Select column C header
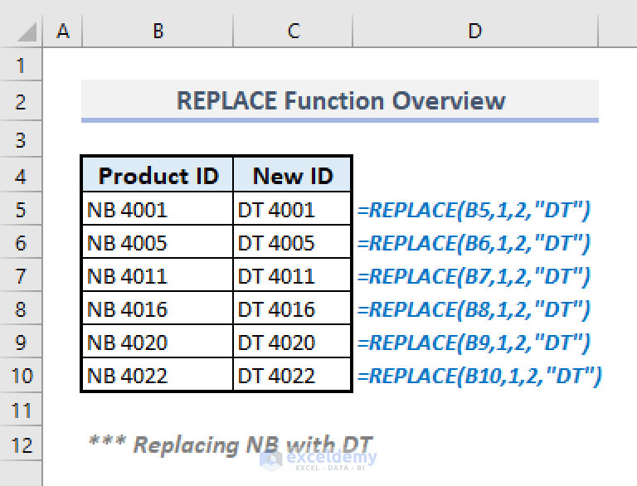 pos(293,32)
